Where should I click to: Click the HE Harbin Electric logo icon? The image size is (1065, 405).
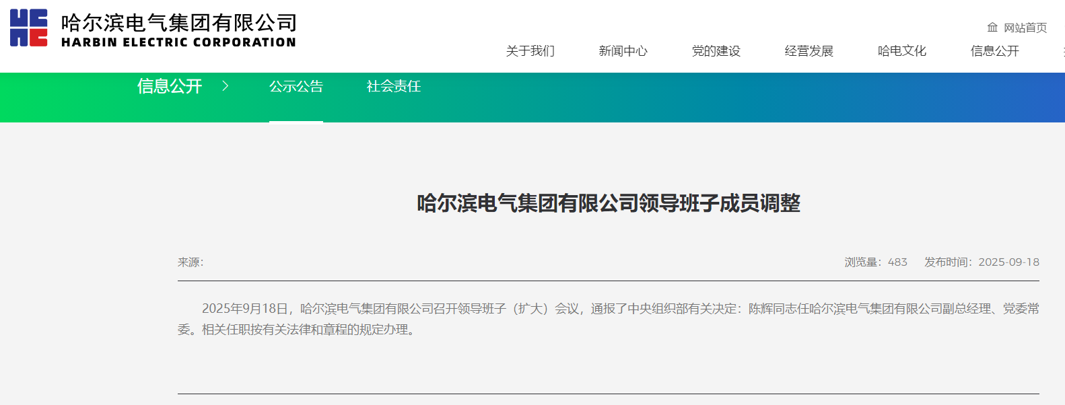click(29, 28)
